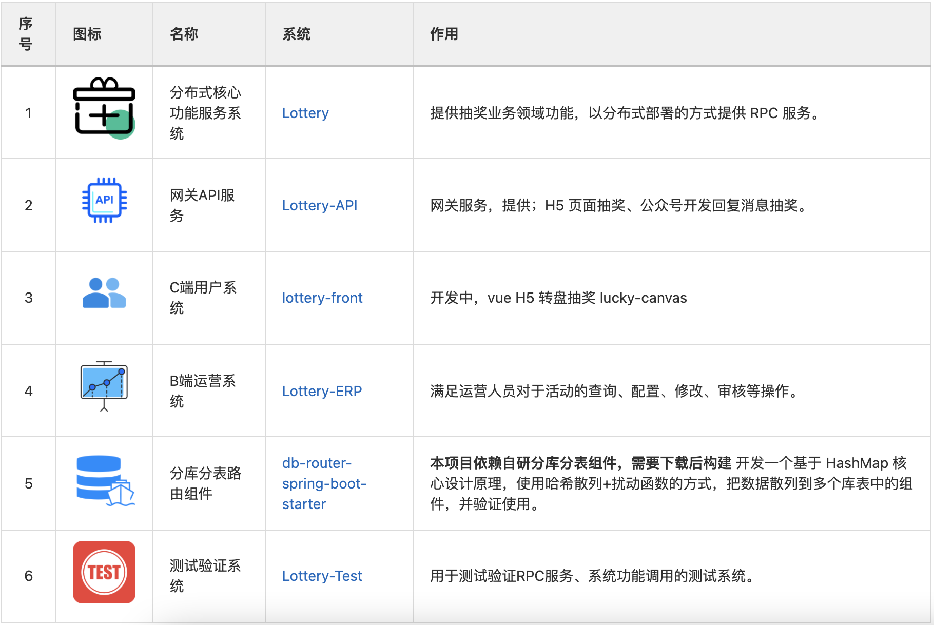Click the blue database ship icon
934x625 pixels.
(105, 480)
